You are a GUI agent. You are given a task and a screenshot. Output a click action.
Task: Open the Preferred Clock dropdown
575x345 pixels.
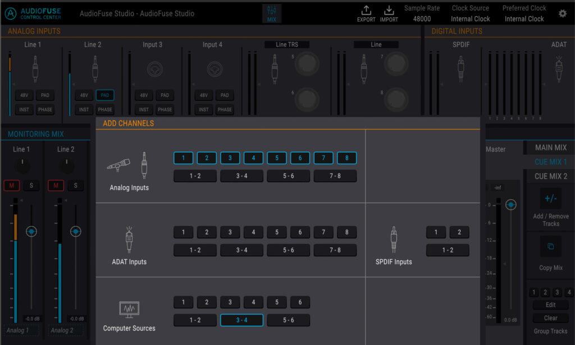click(x=524, y=19)
